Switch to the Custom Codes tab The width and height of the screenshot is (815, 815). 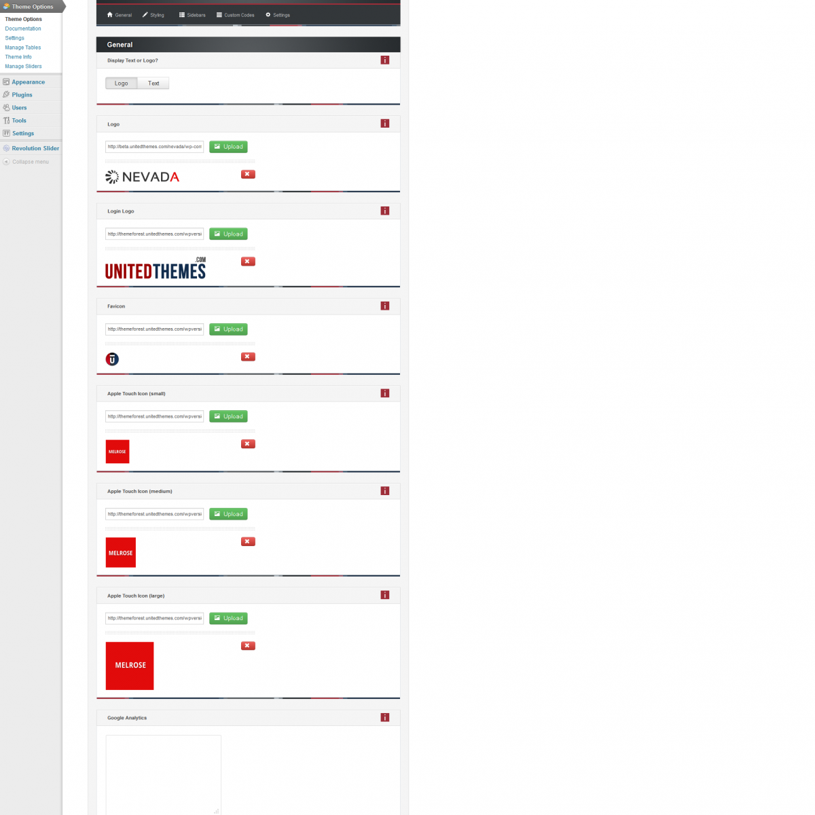235,15
